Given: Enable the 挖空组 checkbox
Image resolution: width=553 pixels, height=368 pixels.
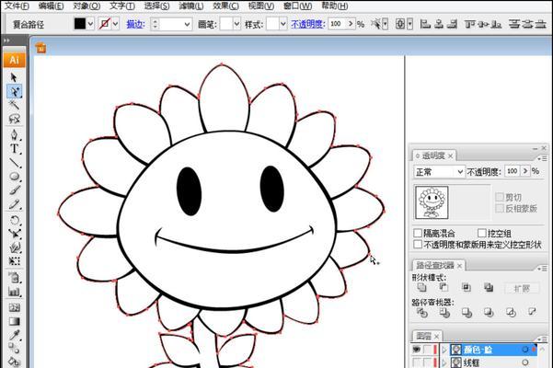Looking at the screenshot, I should tap(482, 233).
